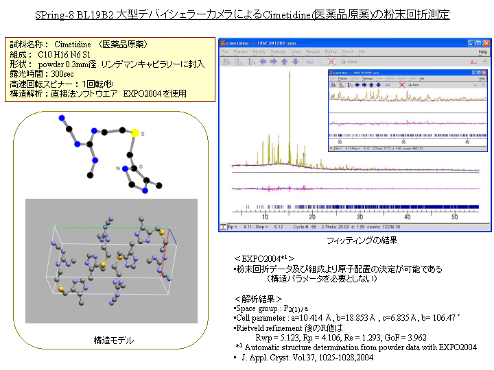Viewport: 494px width, 370px height.
Task: Click the up arrow in the inset window toolbar
Action: (x=371, y=85)
